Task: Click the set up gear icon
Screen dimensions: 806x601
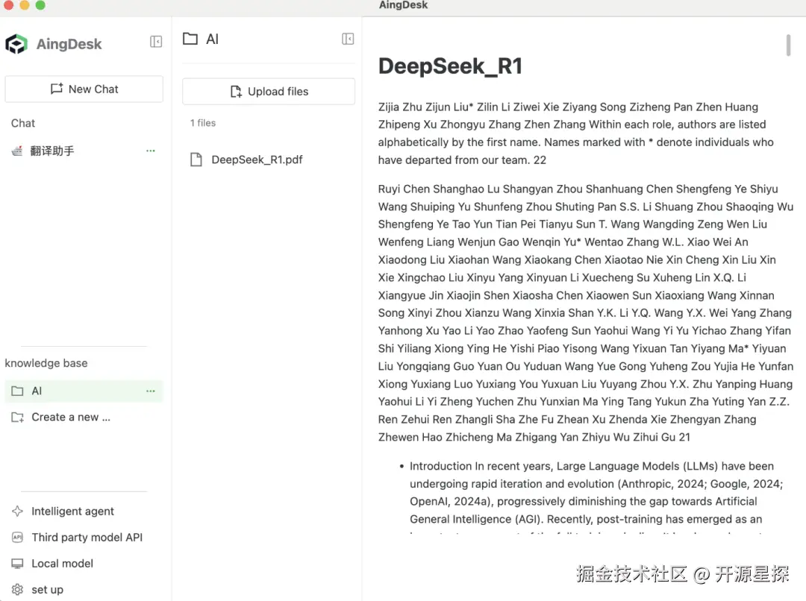Action: click(17, 589)
